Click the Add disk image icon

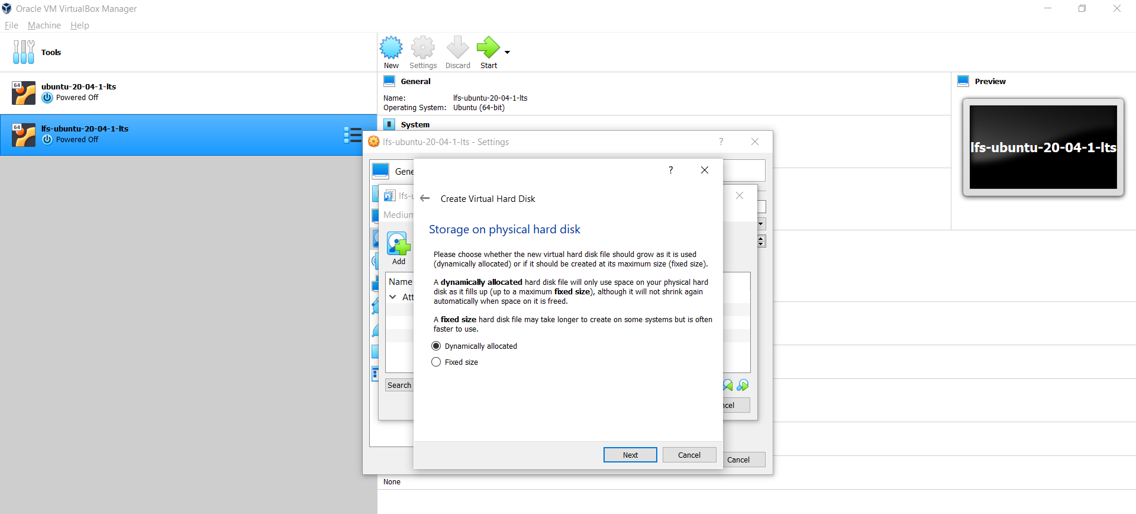pos(399,249)
